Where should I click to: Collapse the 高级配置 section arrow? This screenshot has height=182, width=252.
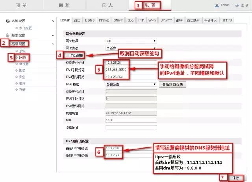[x=52, y=43]
